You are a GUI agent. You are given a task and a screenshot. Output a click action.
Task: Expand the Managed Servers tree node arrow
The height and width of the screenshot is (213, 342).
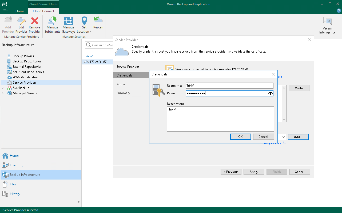pyautogui.click(x=3, y=93)
